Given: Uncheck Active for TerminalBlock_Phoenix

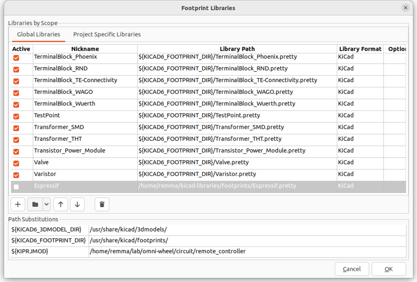Looking at the screenshot, I should pyautogui.click(x=16, y=58).
